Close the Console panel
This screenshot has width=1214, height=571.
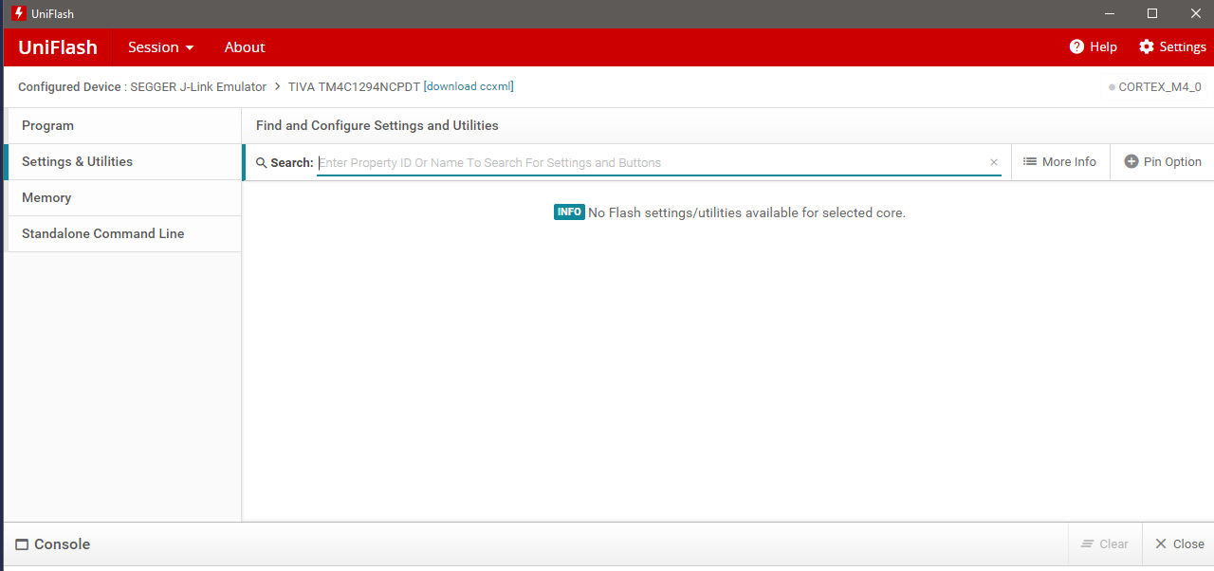1179,544
